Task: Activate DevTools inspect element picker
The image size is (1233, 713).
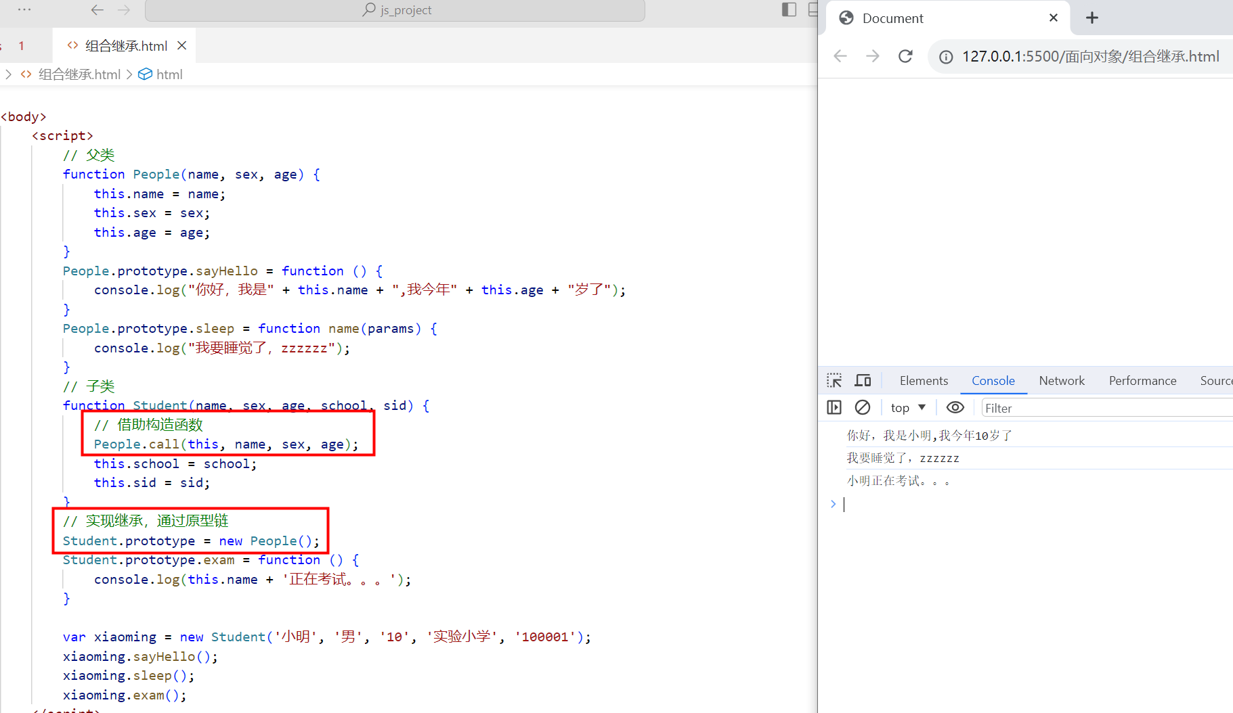Action: tap(834, 380)
